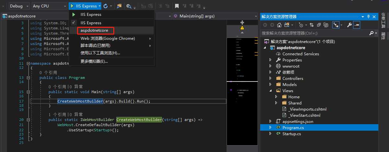The image size is (389, 152).
Task: Click the Pending Changes Filter clock icon
Action: coord(301,25)
